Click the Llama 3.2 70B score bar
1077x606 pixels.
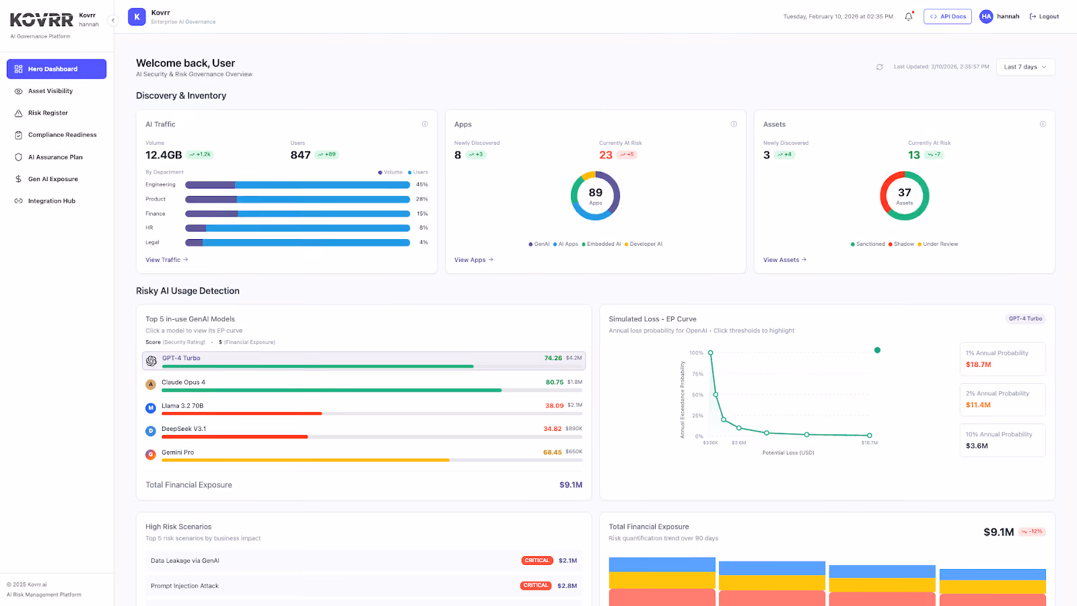coord(372,413)
